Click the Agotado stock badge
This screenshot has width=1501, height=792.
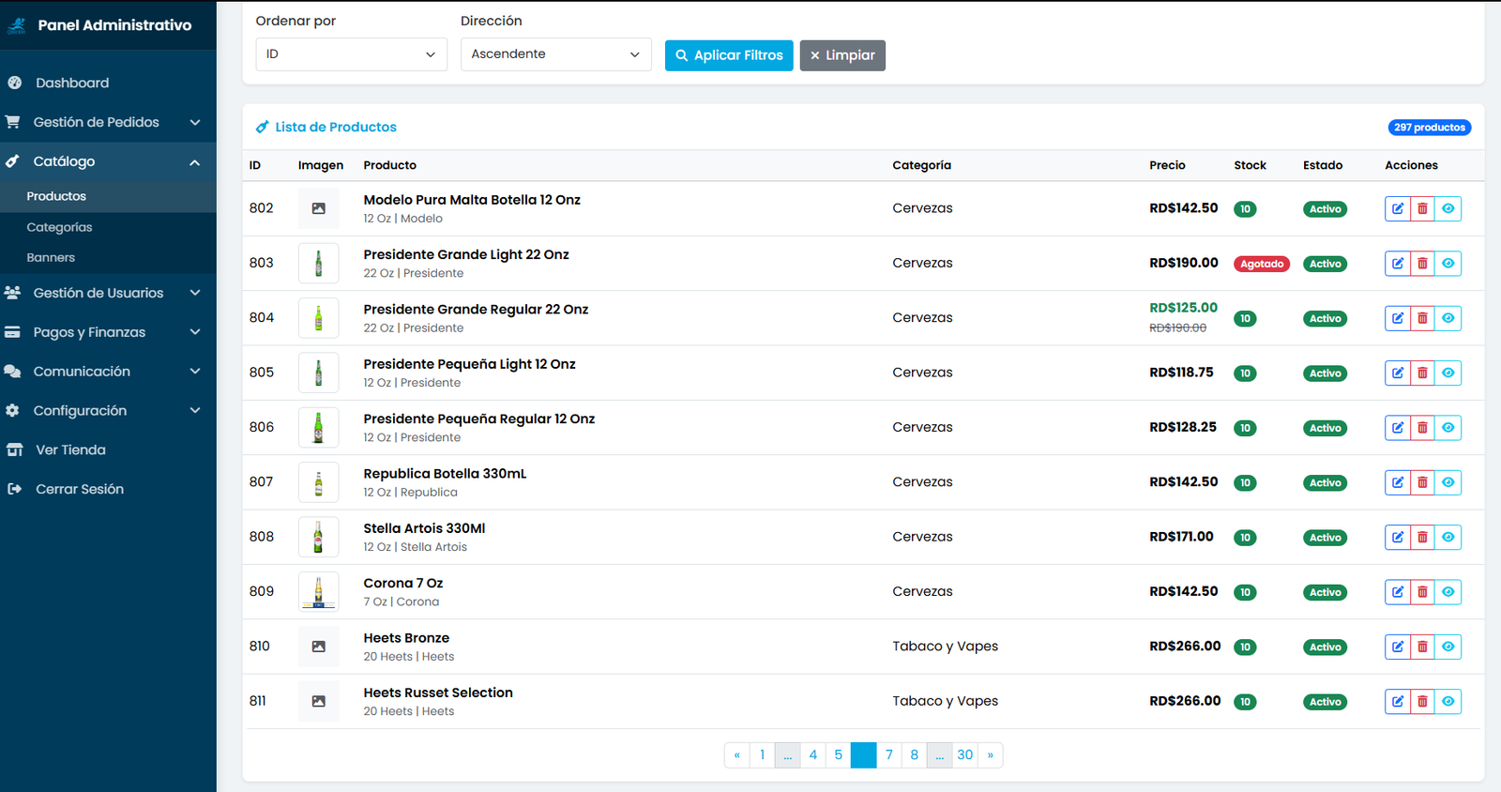click(x=1262, y=265)
